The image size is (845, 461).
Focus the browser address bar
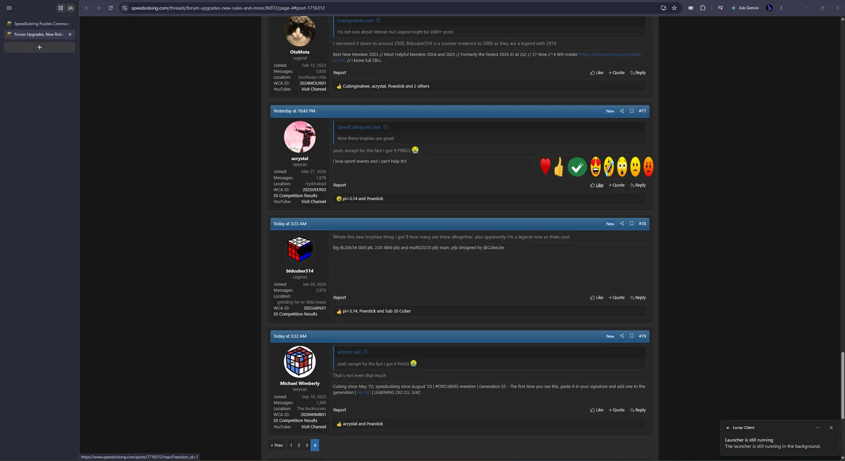391,8
